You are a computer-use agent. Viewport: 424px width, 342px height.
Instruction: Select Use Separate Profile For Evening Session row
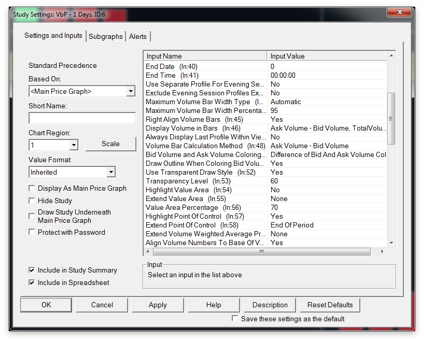(265, 84)
